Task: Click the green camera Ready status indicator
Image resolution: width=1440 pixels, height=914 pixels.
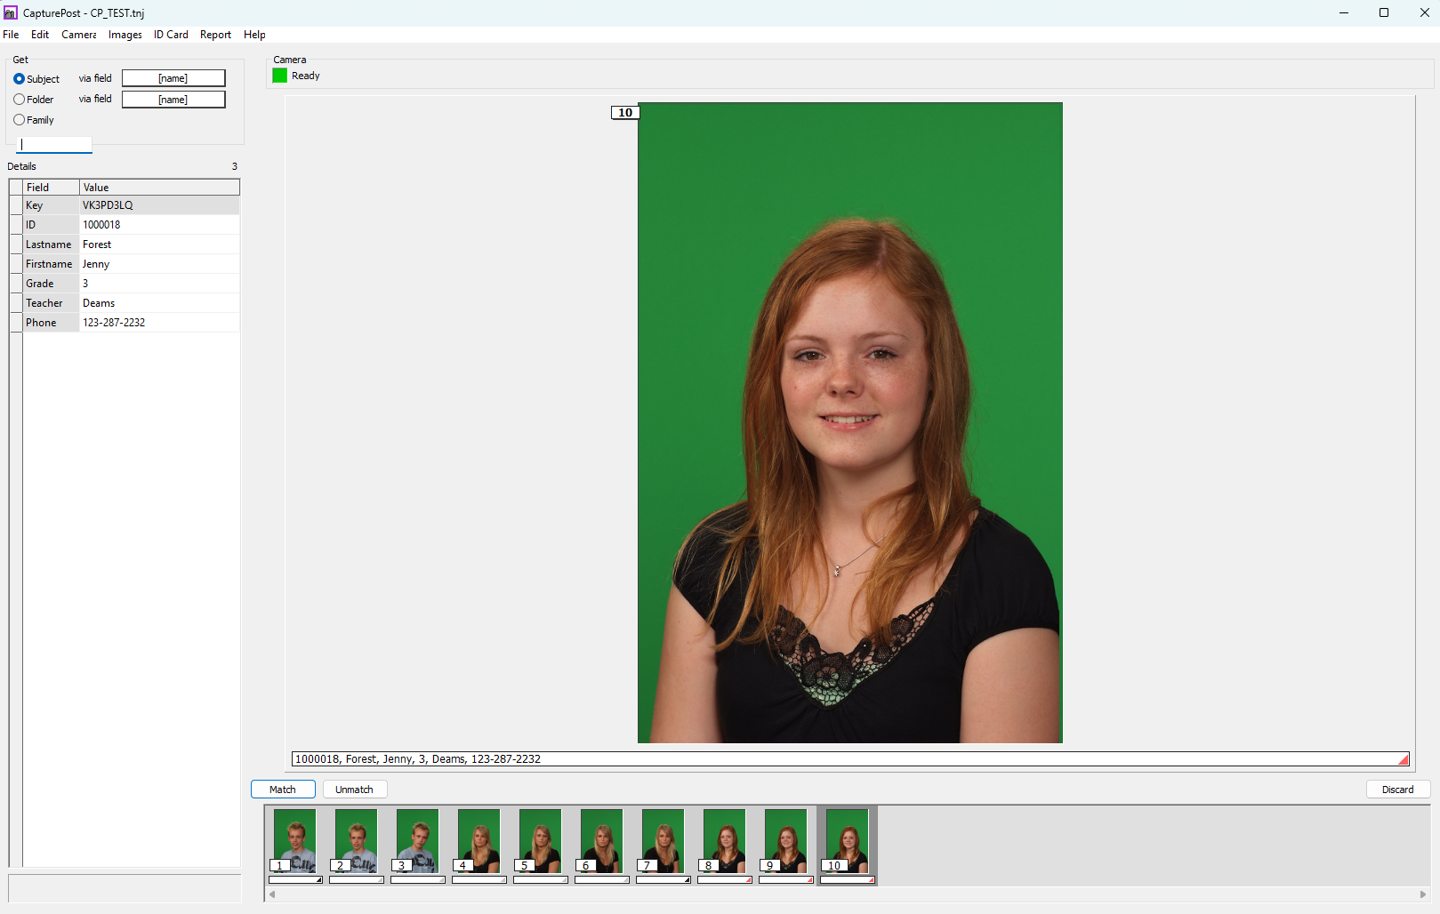Action: click(279, 76)
